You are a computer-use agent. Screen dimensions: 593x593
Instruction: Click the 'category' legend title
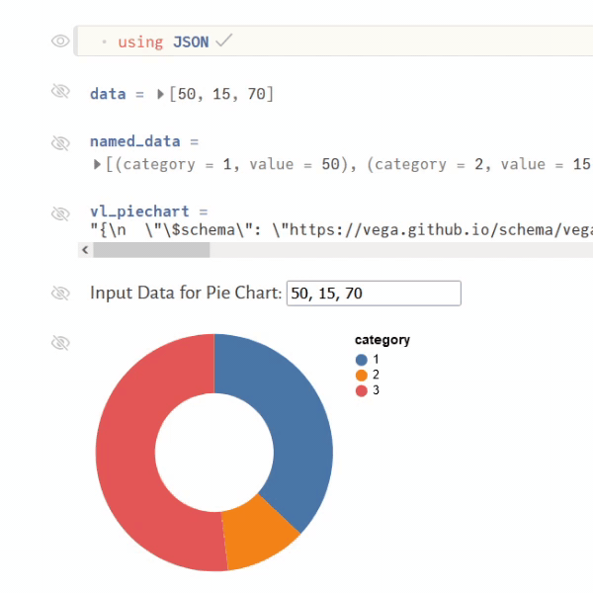[x=382, y=340]
